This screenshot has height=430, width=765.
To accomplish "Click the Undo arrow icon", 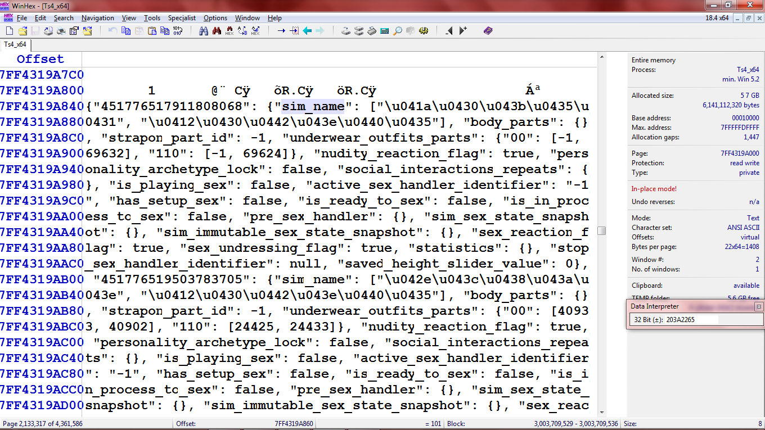I will pyautogui.click(x=113, y=31).
